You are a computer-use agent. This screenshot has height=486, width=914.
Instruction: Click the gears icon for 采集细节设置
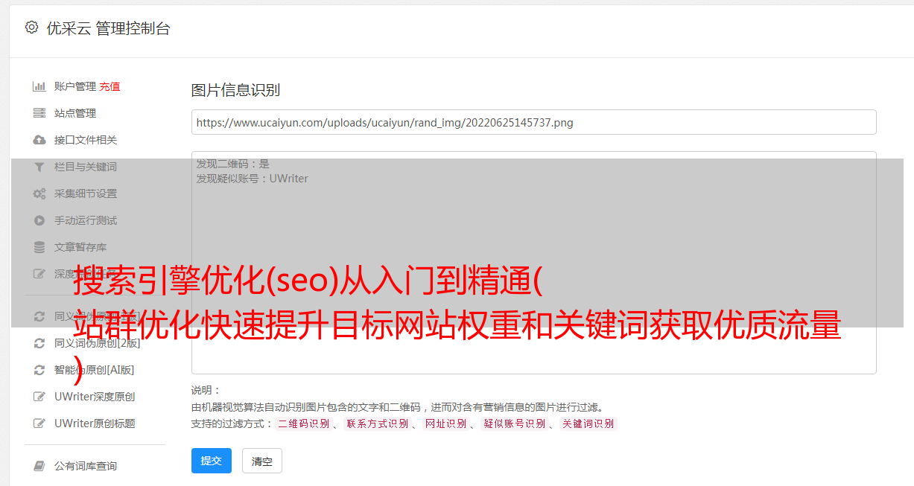[39, 194]
